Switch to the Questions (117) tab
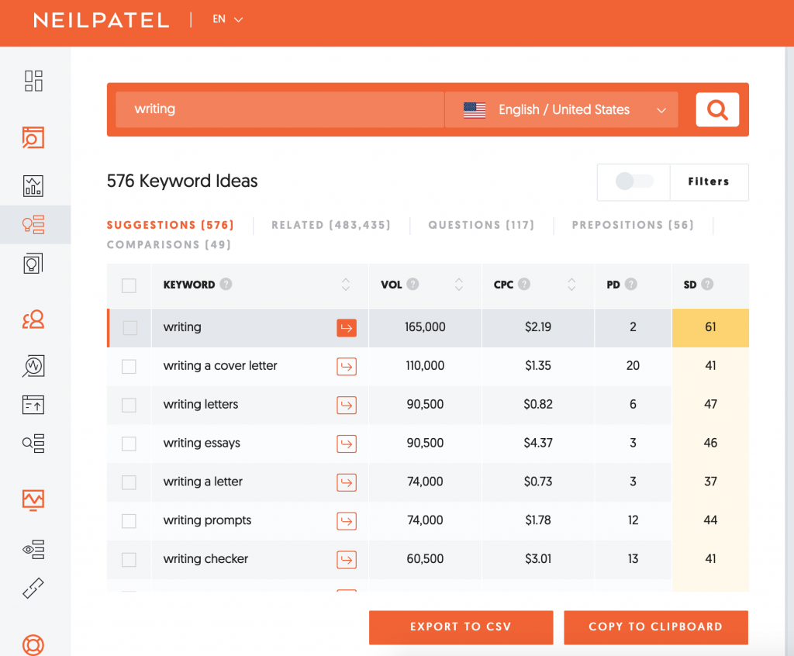 point(481,225)
